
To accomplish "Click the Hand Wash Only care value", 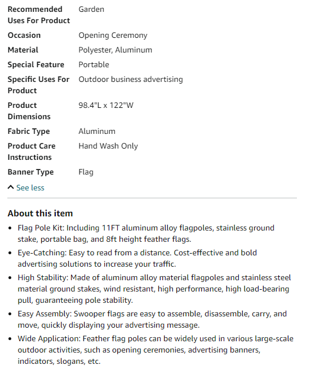I will click(108, 146).
